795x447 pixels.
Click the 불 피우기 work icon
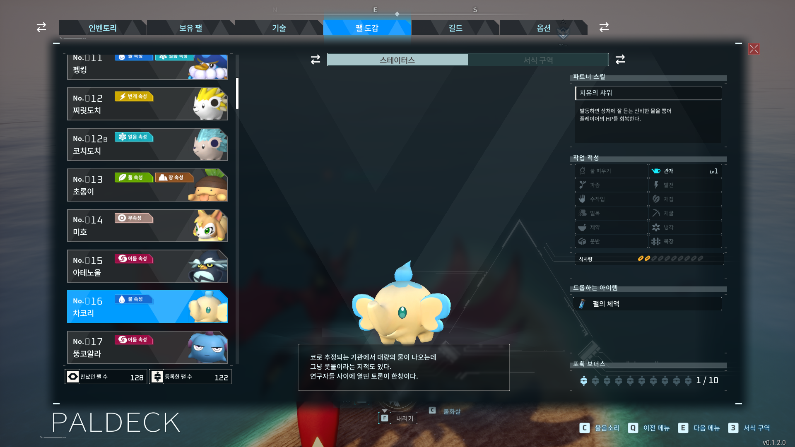pos(582,171)
